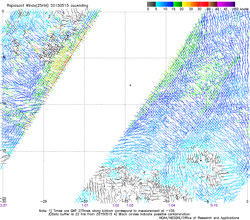Image resolution: width=250 pixels, height=220 pixels.
Task: Select the orange 25-30 knots legend segment
Action: point(195,4)
